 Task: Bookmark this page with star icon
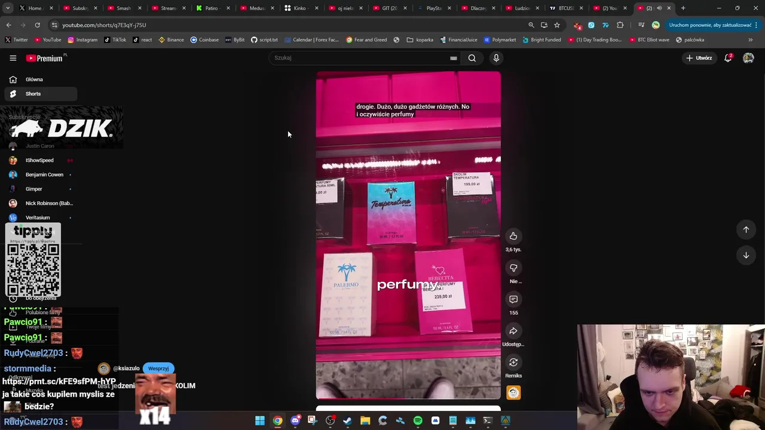tap(557, 25)
